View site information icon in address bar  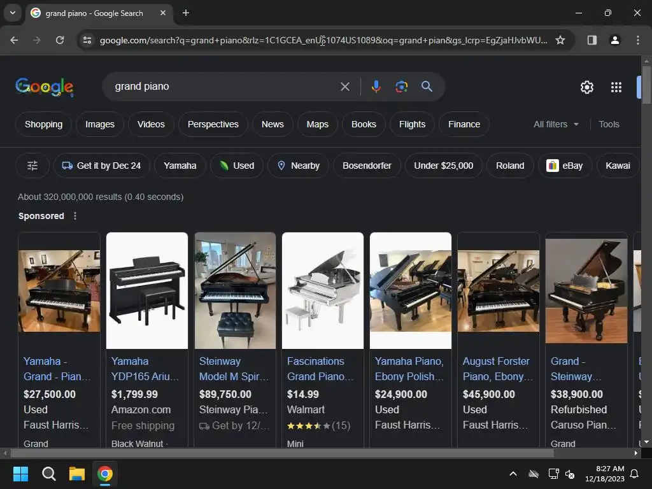click(87, 40)
